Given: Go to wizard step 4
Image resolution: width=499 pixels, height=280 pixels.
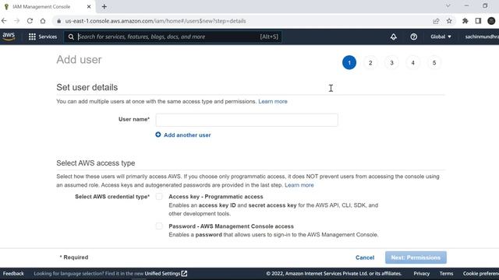Looking at the screenshot, I should 412,62.
